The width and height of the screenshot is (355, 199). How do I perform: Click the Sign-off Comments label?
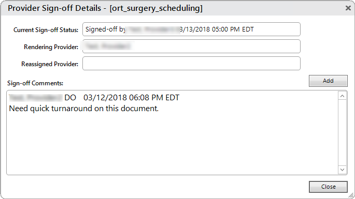click(x=35, y=83)
